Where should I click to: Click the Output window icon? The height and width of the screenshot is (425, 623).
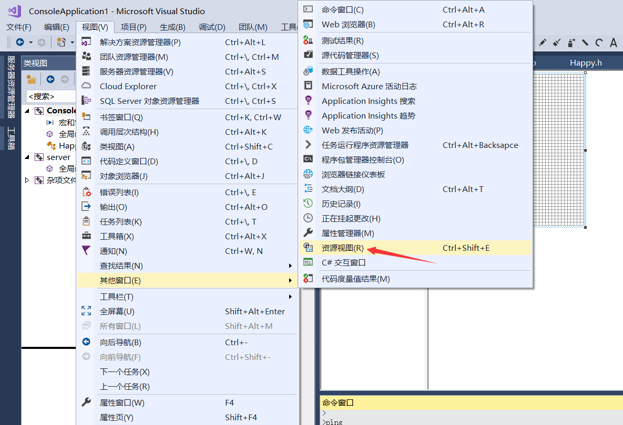[86, 207]
